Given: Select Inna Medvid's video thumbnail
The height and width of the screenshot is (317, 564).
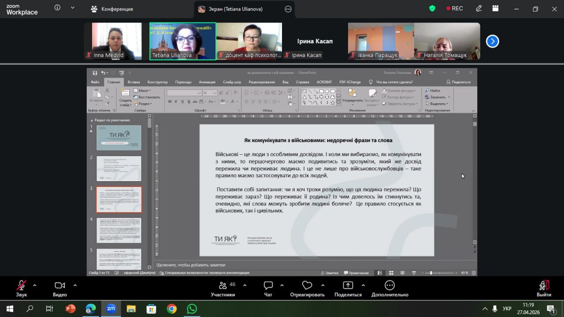Looking at the screenshot, I should click(113, 41).
